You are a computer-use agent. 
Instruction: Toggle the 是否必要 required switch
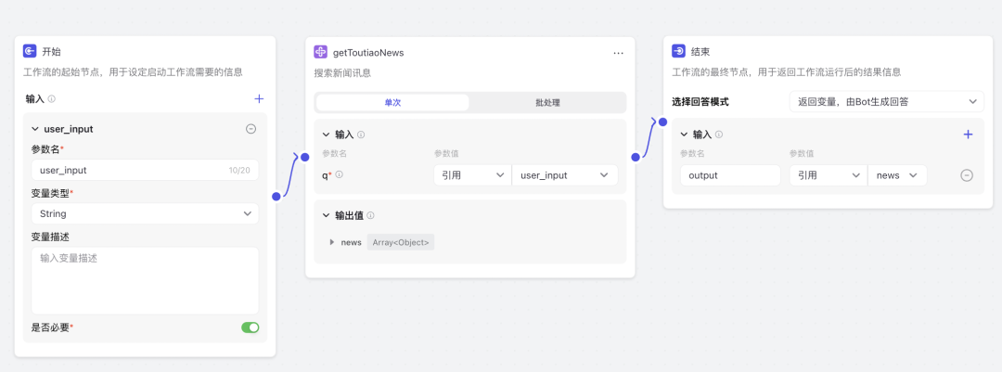[250, 327]
